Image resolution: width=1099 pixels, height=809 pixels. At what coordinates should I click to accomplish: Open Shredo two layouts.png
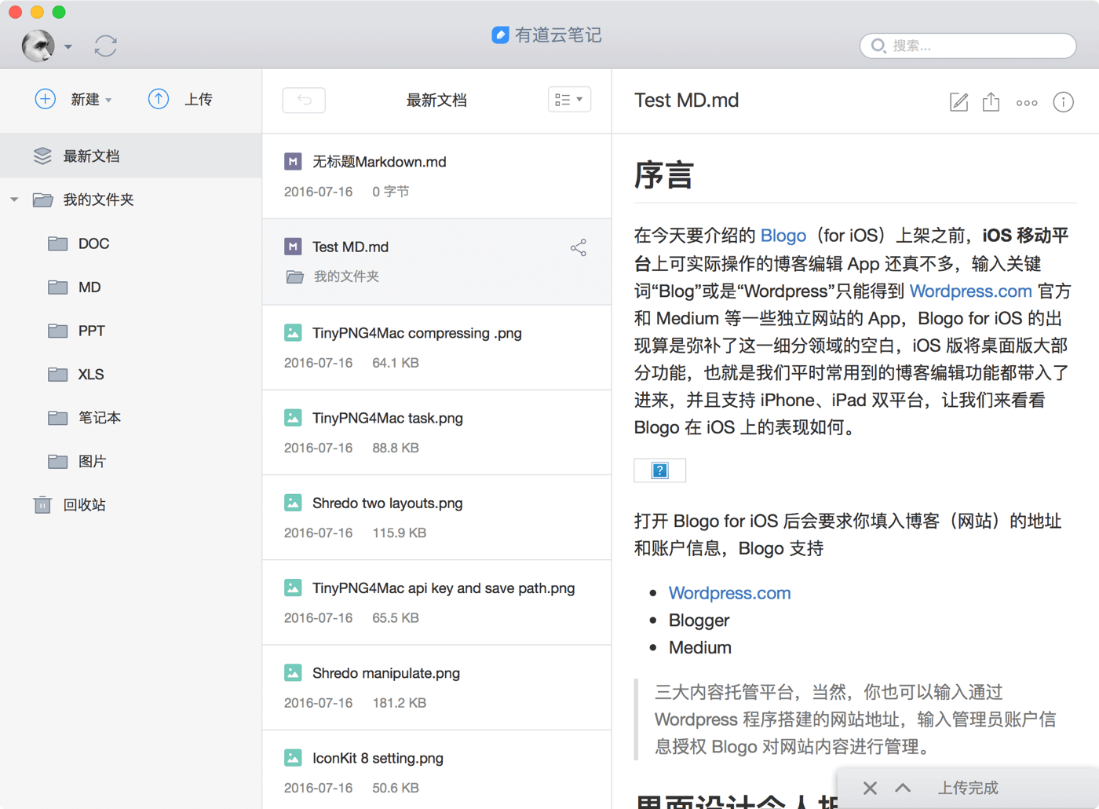pos(436,517)
